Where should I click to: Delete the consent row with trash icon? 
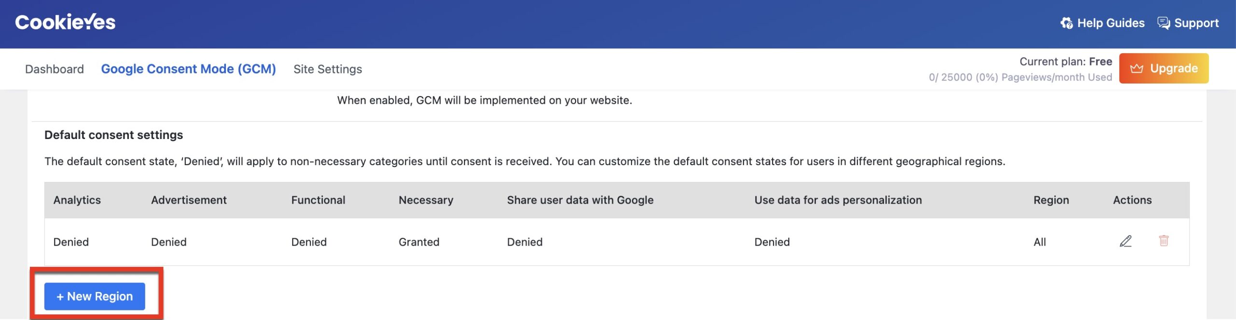(x=1164, y=240)
